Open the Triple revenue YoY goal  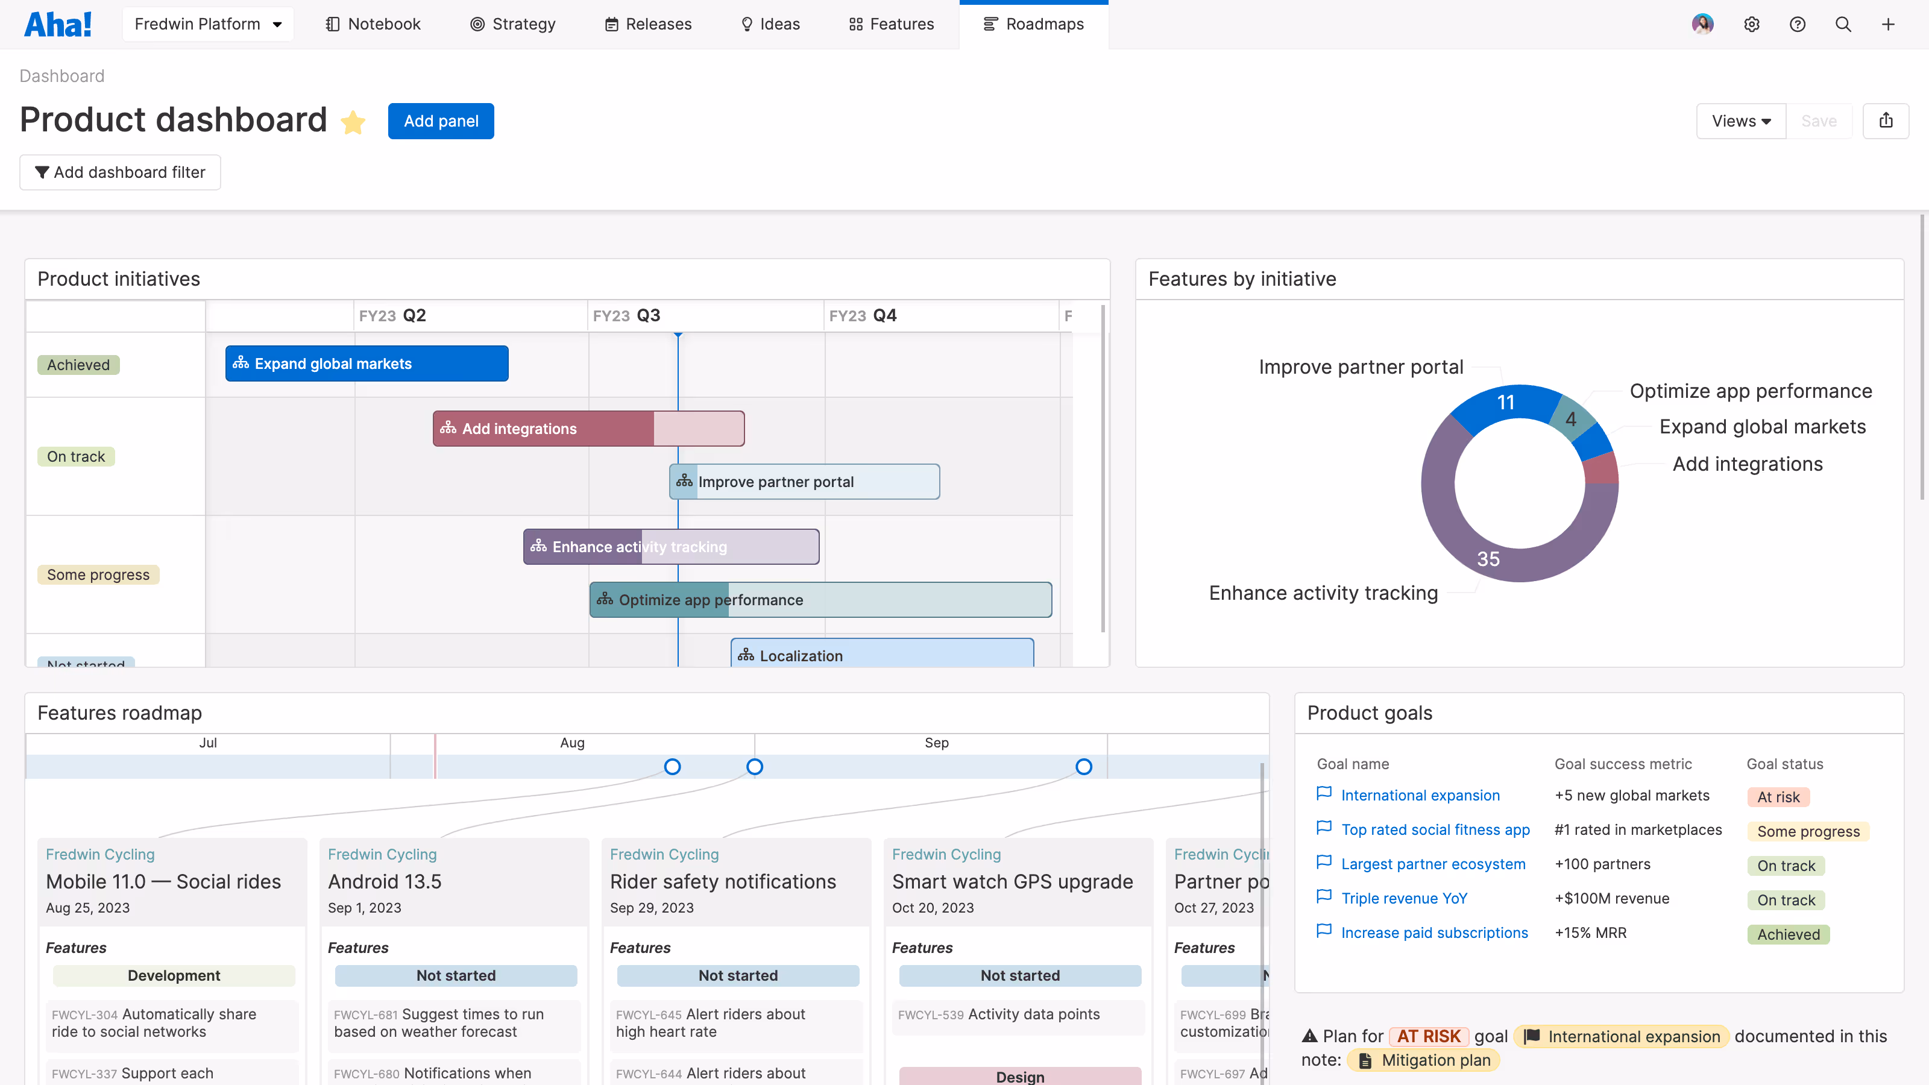[1403, 899]
